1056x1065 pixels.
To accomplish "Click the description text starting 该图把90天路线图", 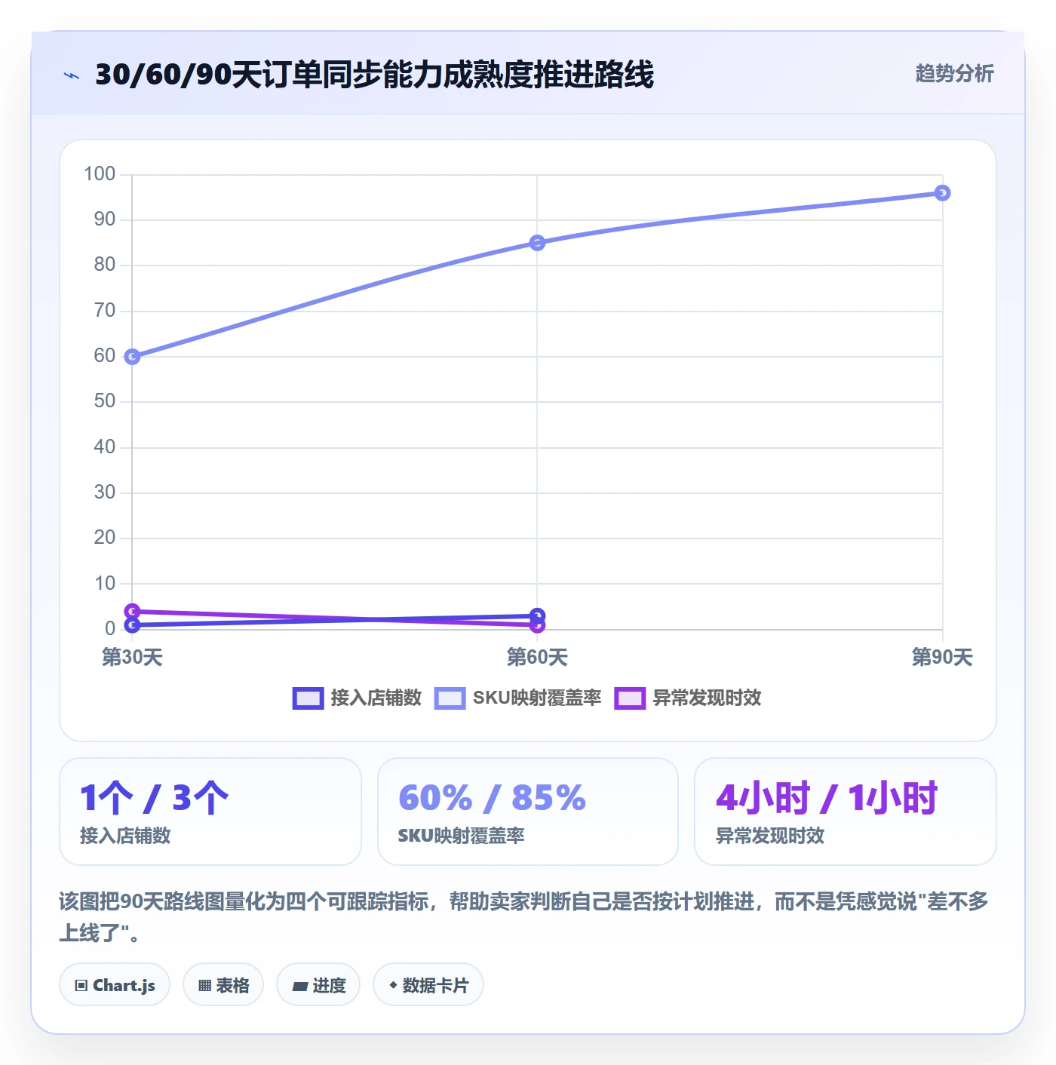I will [524, 917].
